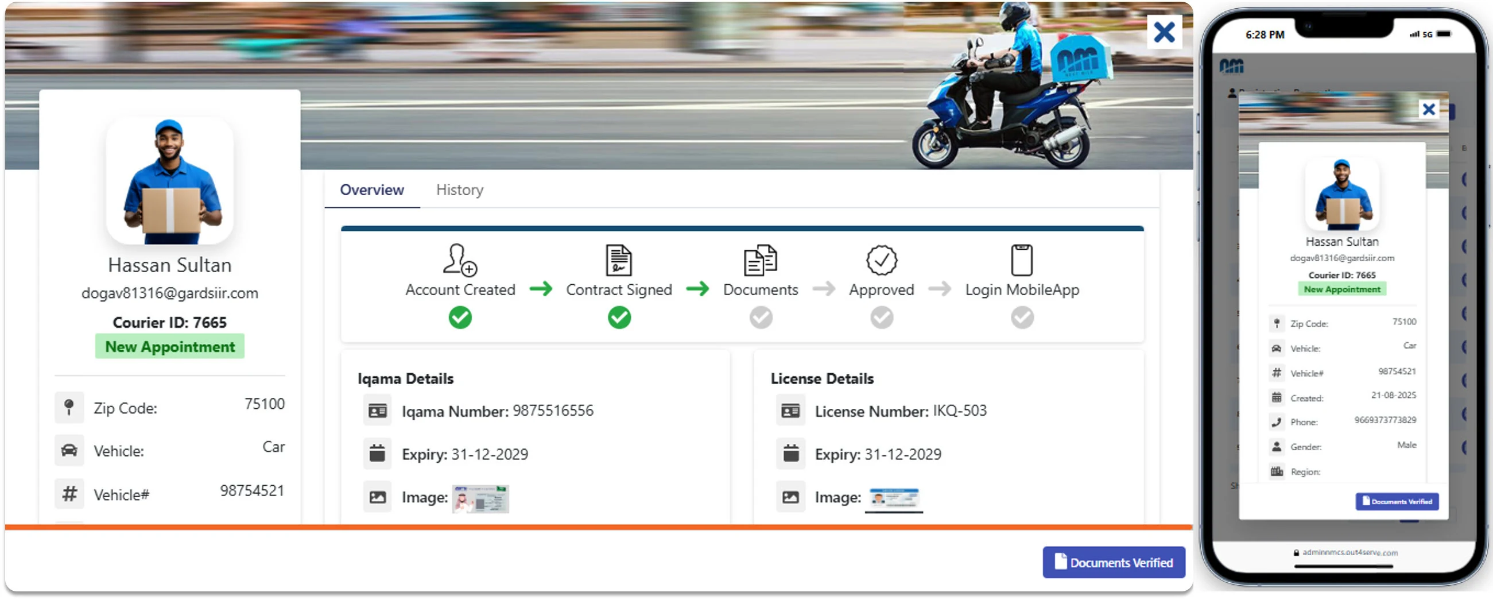Toggle the green checkmark under Account Created
This screenshot has width=1493, height=600.
pyautogui.click(x=460, y=318)
